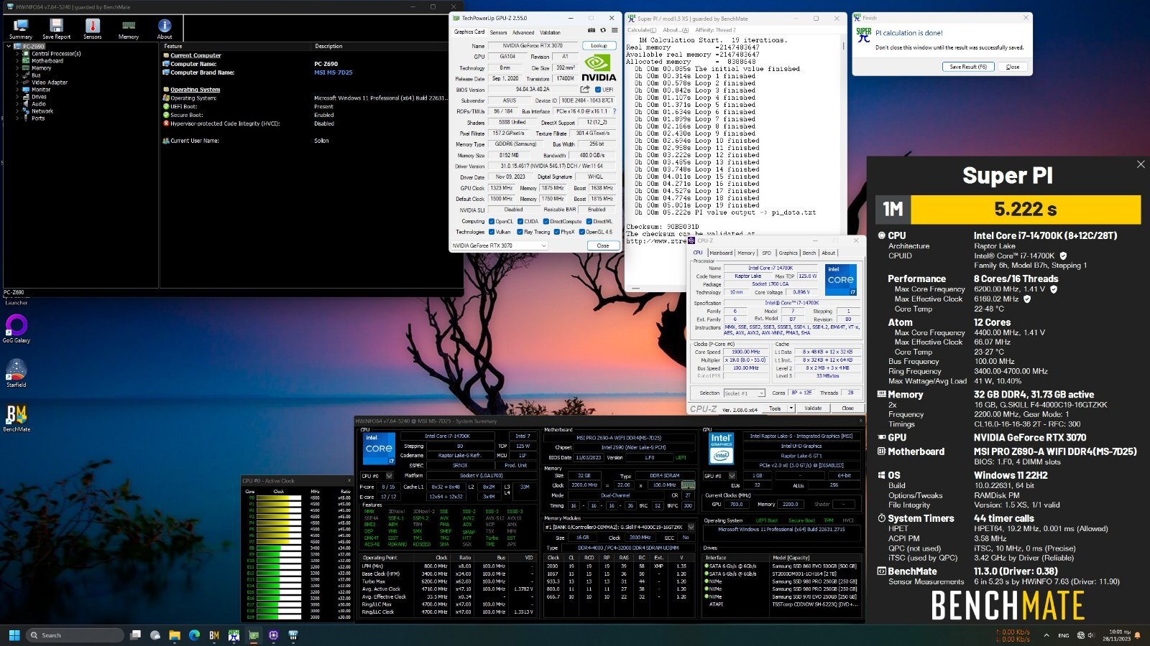Select the Ports tree item in HWiNFO
Viewport: 1150px width, 646px height.
point(38,118)
